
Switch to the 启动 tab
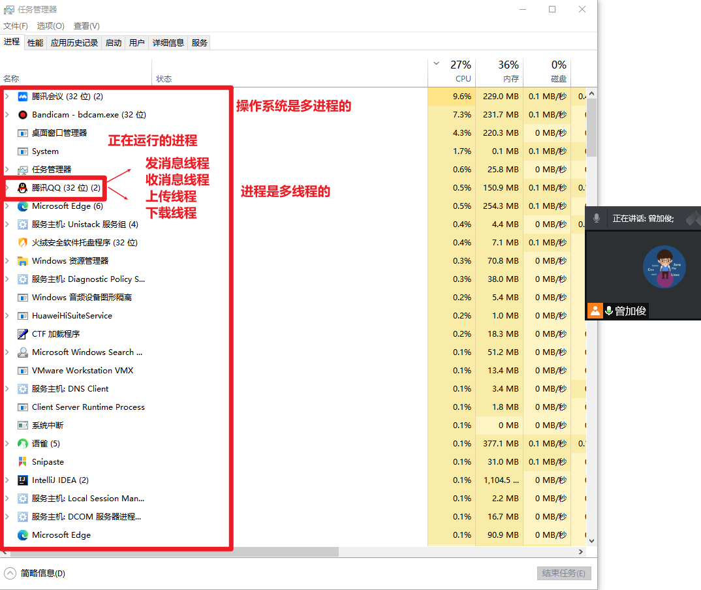coord(114,43)
